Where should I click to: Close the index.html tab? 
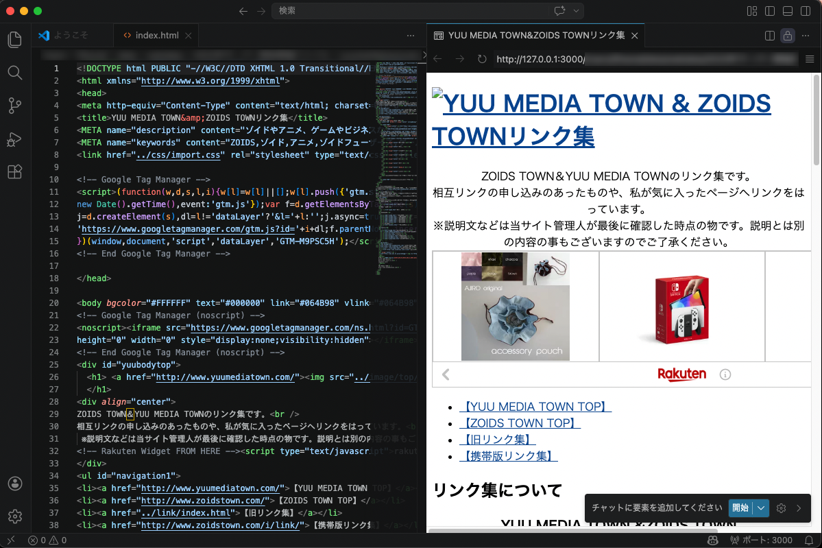[189, 36]
